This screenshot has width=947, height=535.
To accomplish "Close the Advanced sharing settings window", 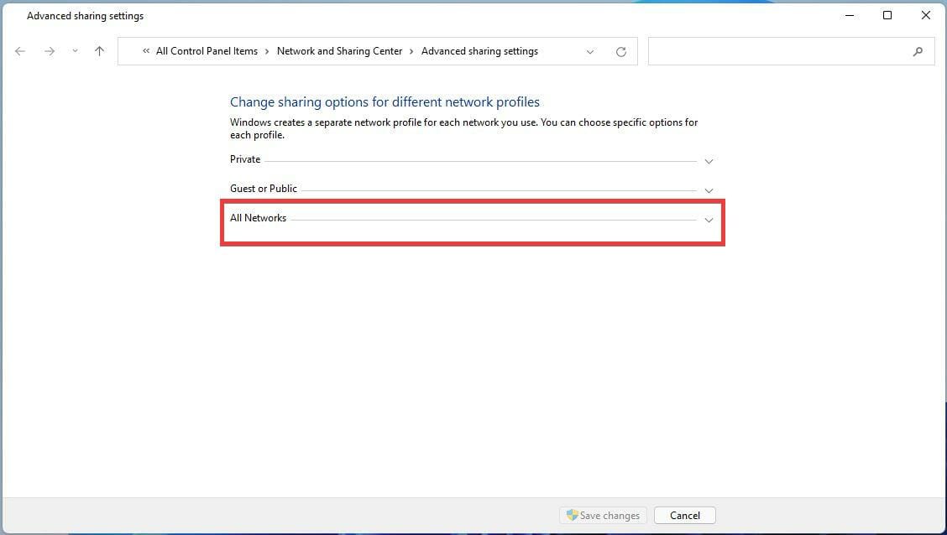I will click(926, 15).
